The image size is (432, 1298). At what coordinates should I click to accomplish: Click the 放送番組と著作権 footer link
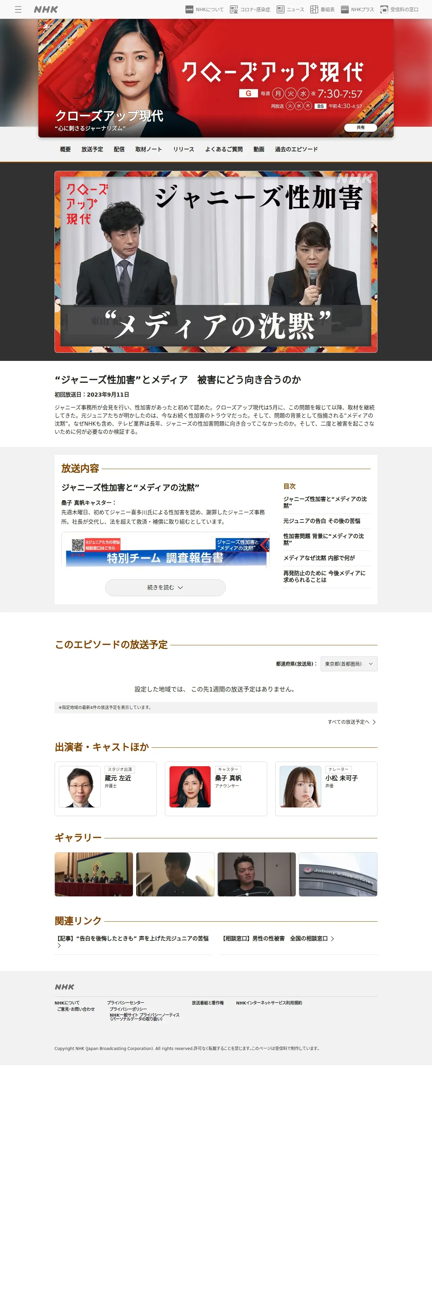[x=208, y=1003]
